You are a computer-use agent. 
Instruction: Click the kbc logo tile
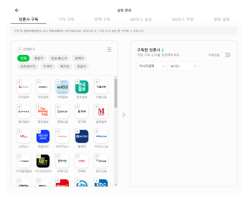pos(101,183)
